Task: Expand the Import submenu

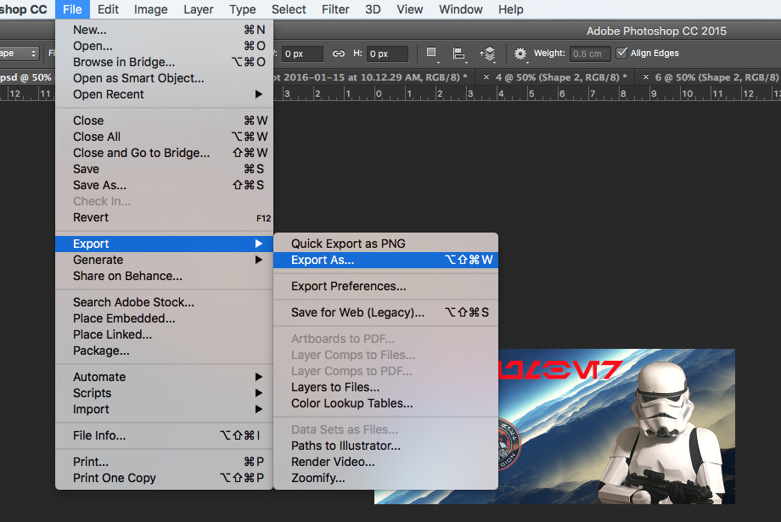Action: pos(165,409)
